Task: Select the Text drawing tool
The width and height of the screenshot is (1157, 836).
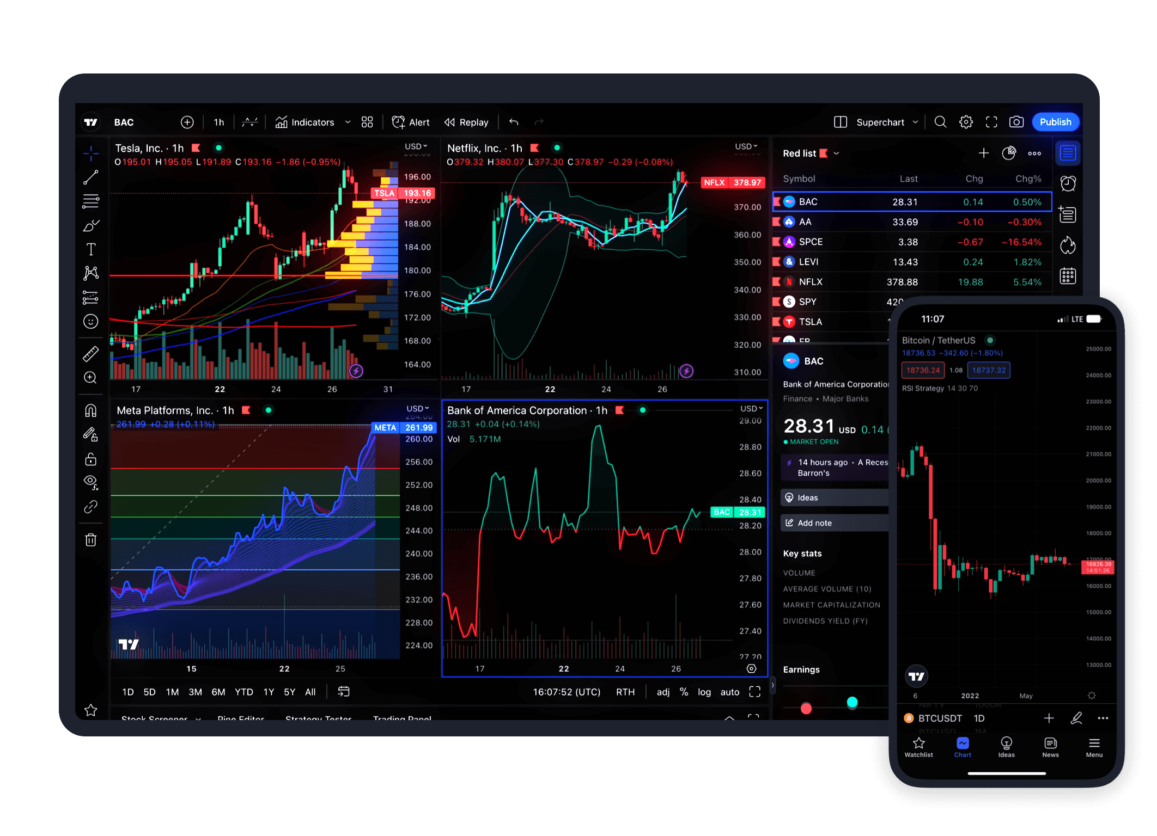Action: tap(91, 249)
